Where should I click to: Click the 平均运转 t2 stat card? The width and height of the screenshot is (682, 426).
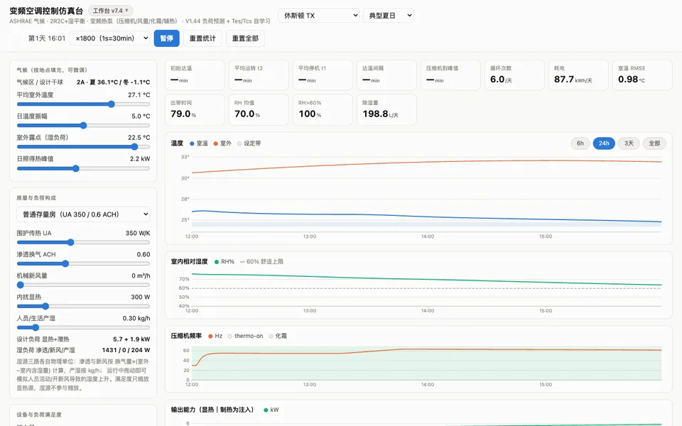(259, 75)
